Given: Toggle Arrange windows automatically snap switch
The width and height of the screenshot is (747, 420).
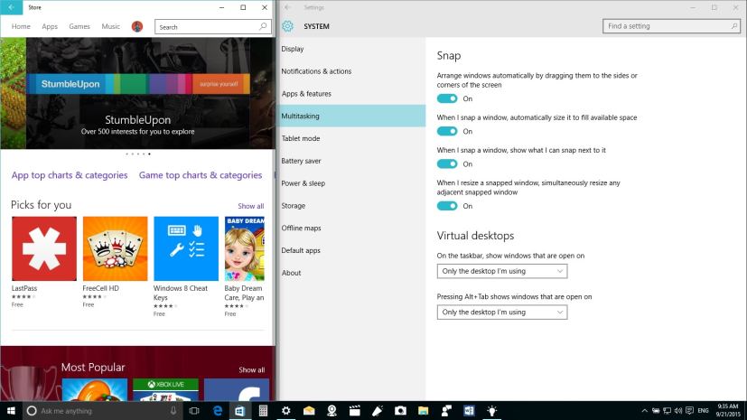Looking at the screenshot, I should click(447, 98).
